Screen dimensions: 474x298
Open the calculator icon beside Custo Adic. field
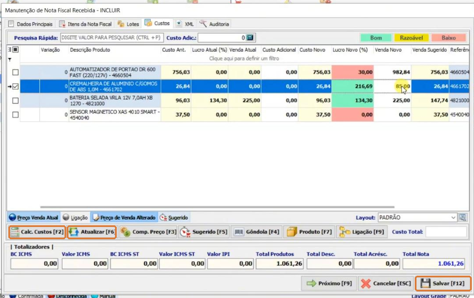250,38
